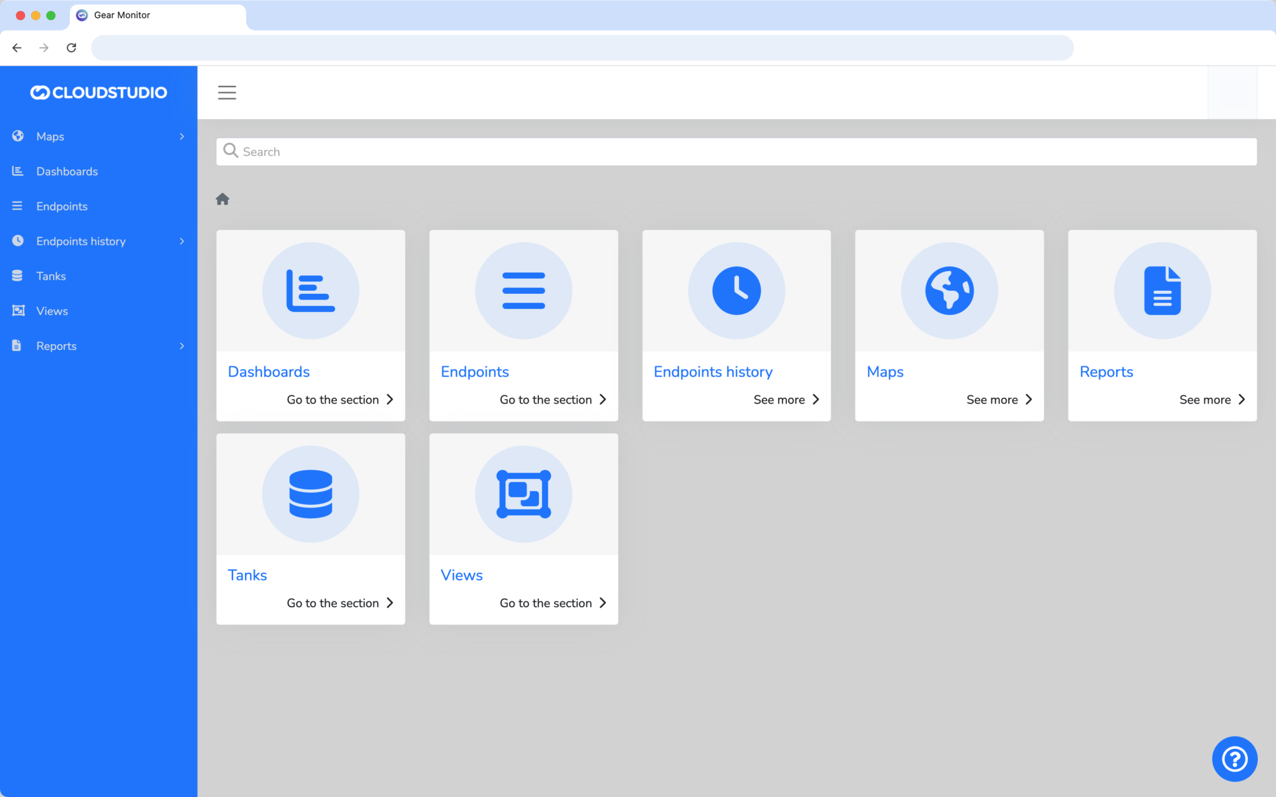Open the CloudStudio logo
This screenshot has height=797, width=1276.
[98, 92]
